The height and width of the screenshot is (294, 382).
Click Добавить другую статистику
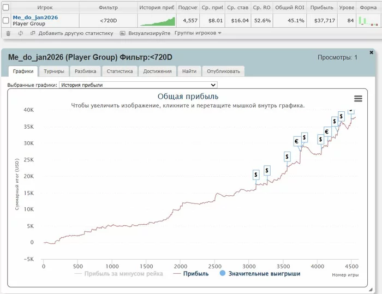[x=75, y=33]
